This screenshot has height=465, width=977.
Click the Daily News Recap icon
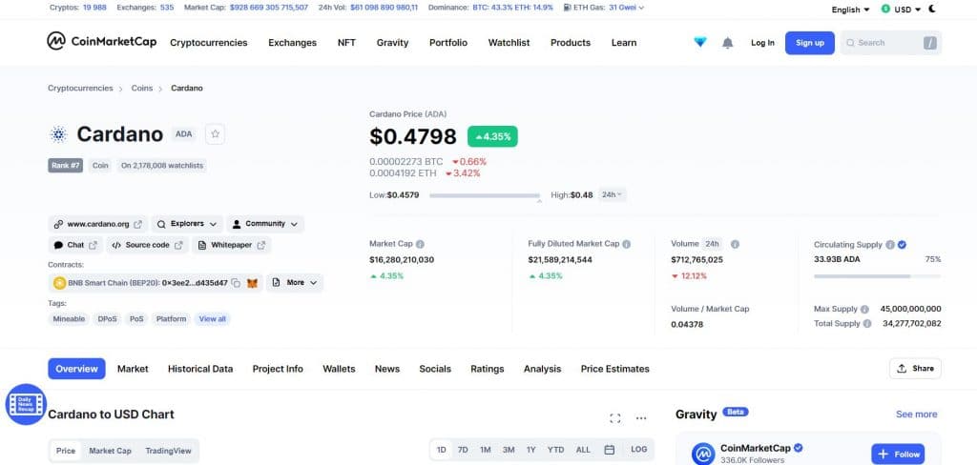[26, 404]
